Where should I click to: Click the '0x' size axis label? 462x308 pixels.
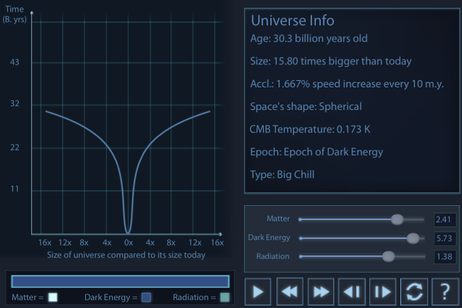point(128,243)
